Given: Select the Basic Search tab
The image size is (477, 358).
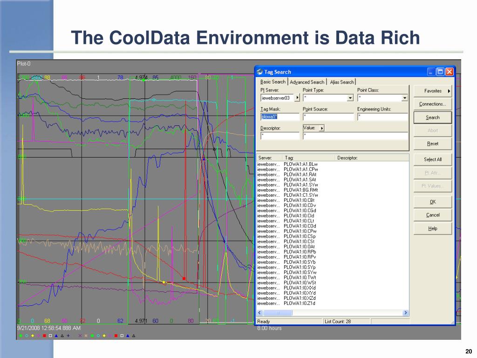Looking at the screenshot, I should pyautogui.click(x=273, y=82).
